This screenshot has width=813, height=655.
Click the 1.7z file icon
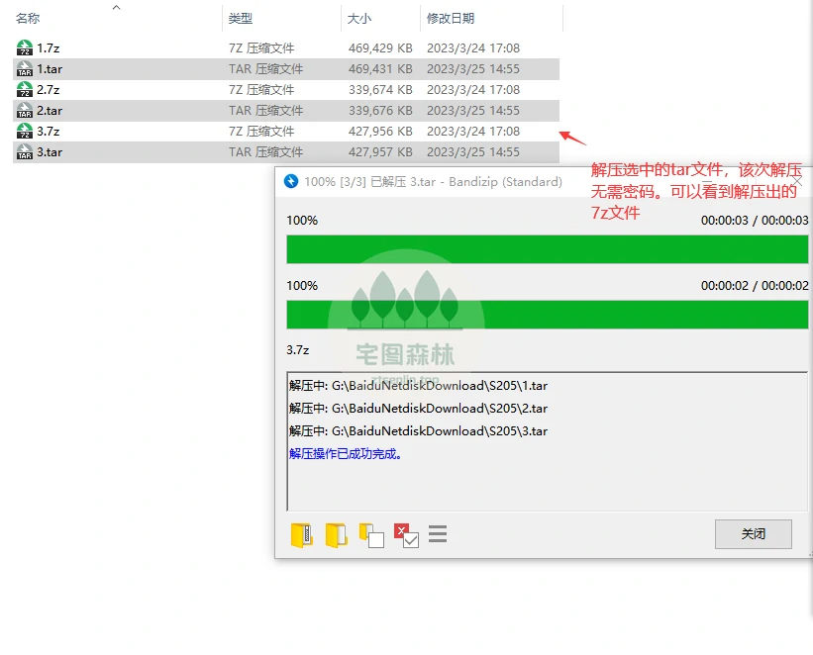25,47
